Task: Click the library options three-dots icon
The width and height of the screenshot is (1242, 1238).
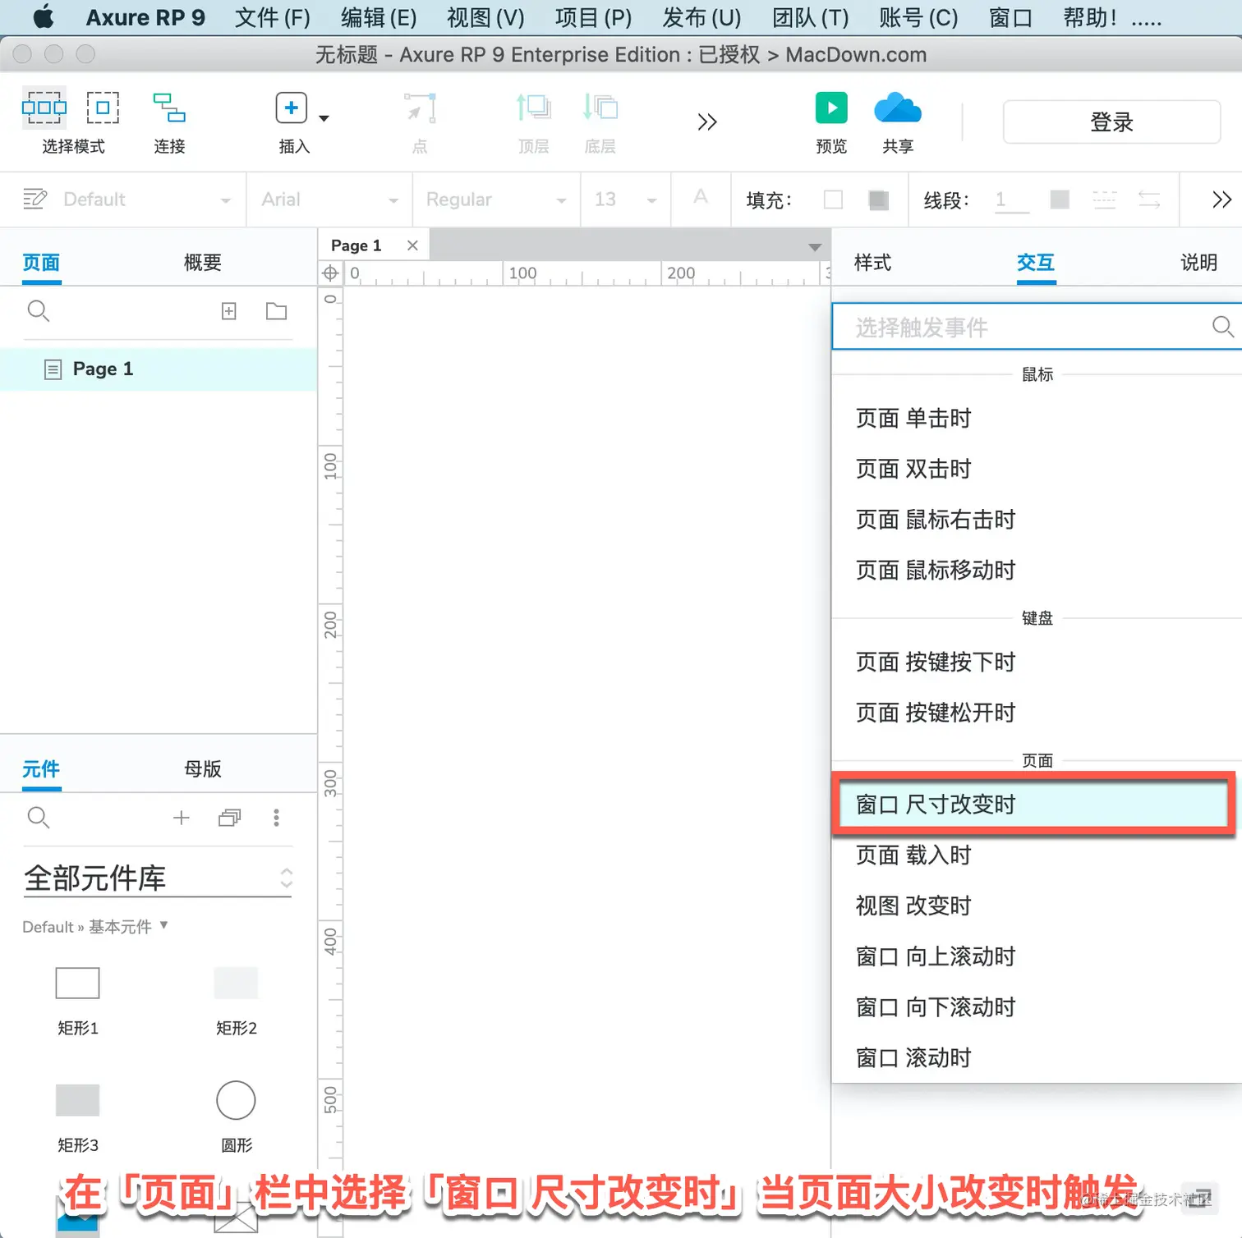Action: (276, 818)
